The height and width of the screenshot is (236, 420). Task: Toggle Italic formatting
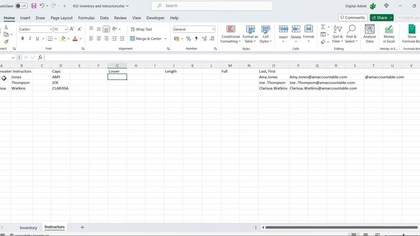pyautogui.click(x=30, y=39)
